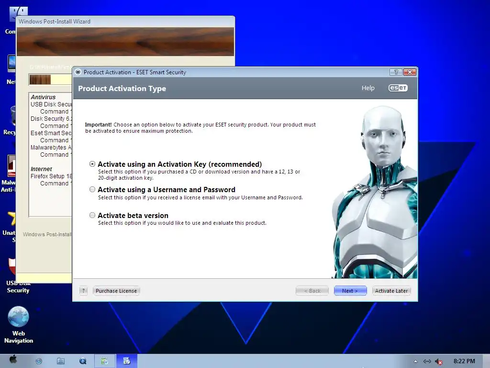Click the Product Activation Type heading
Screen dimensions: 490x368
point(122,89)
